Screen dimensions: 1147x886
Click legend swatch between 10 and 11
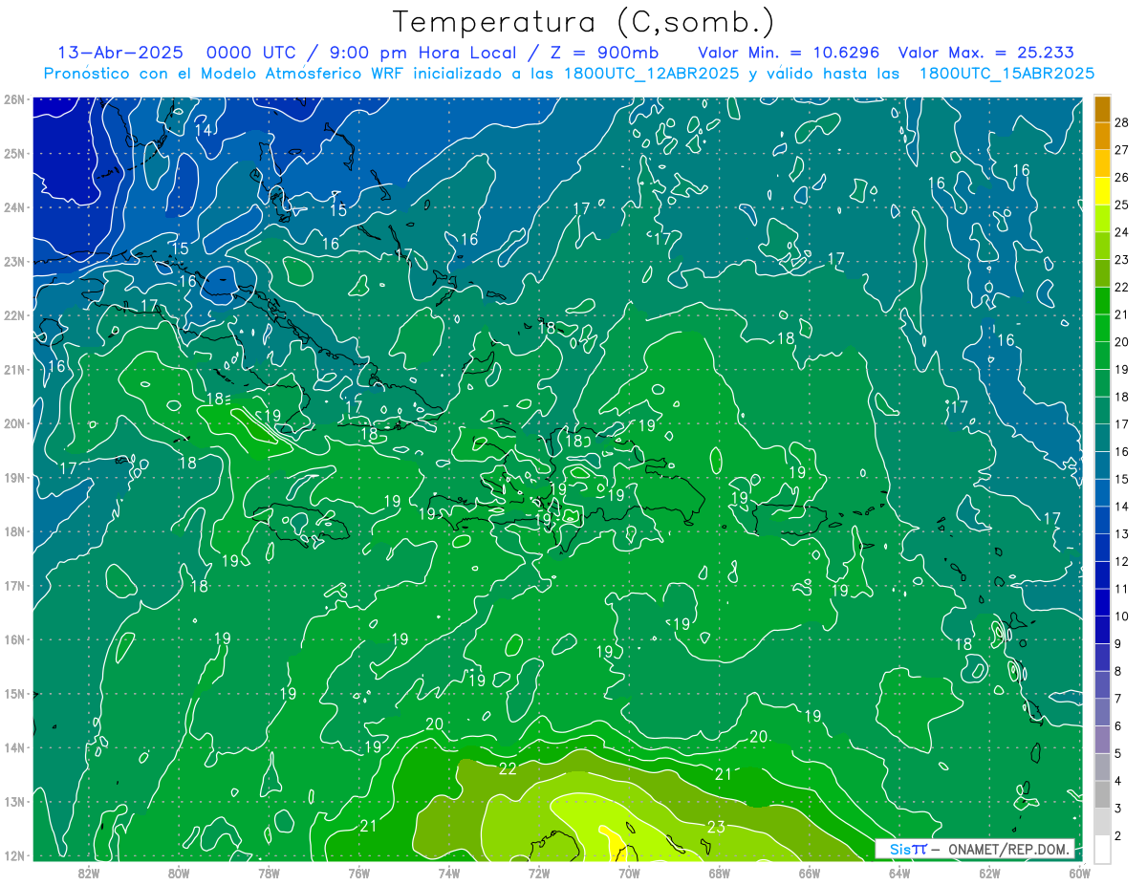click(x=1102, y=602)
